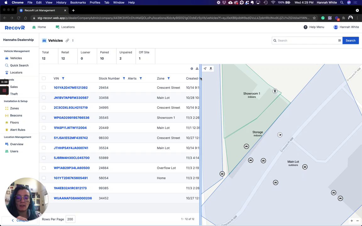Screen dimensions: 362x226
Task: Open the Stock Number column filter
Action: [124, 78]
